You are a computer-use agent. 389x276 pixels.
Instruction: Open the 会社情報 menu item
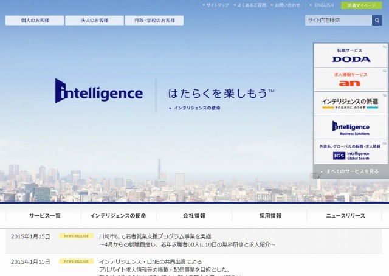[x=194, y=216]
